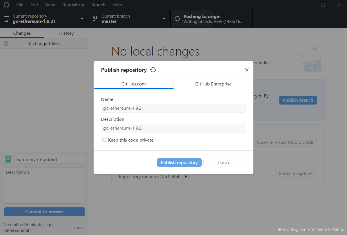Focus the Summary (required) commit field
The height and width of the screenshot is (235, 347).
tap(49, 160)
